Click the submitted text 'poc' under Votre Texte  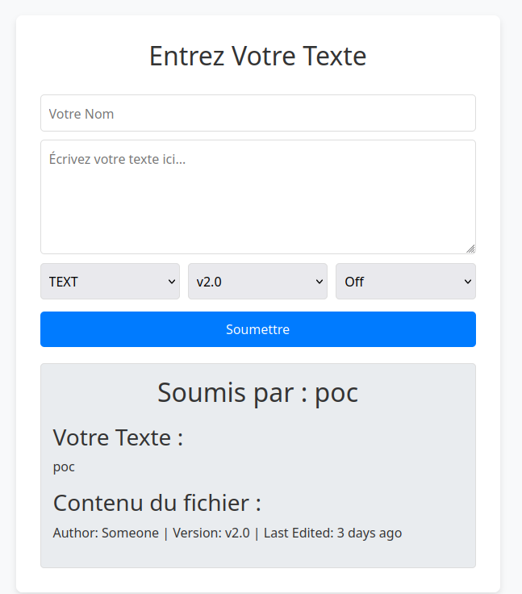coord(64,467)
